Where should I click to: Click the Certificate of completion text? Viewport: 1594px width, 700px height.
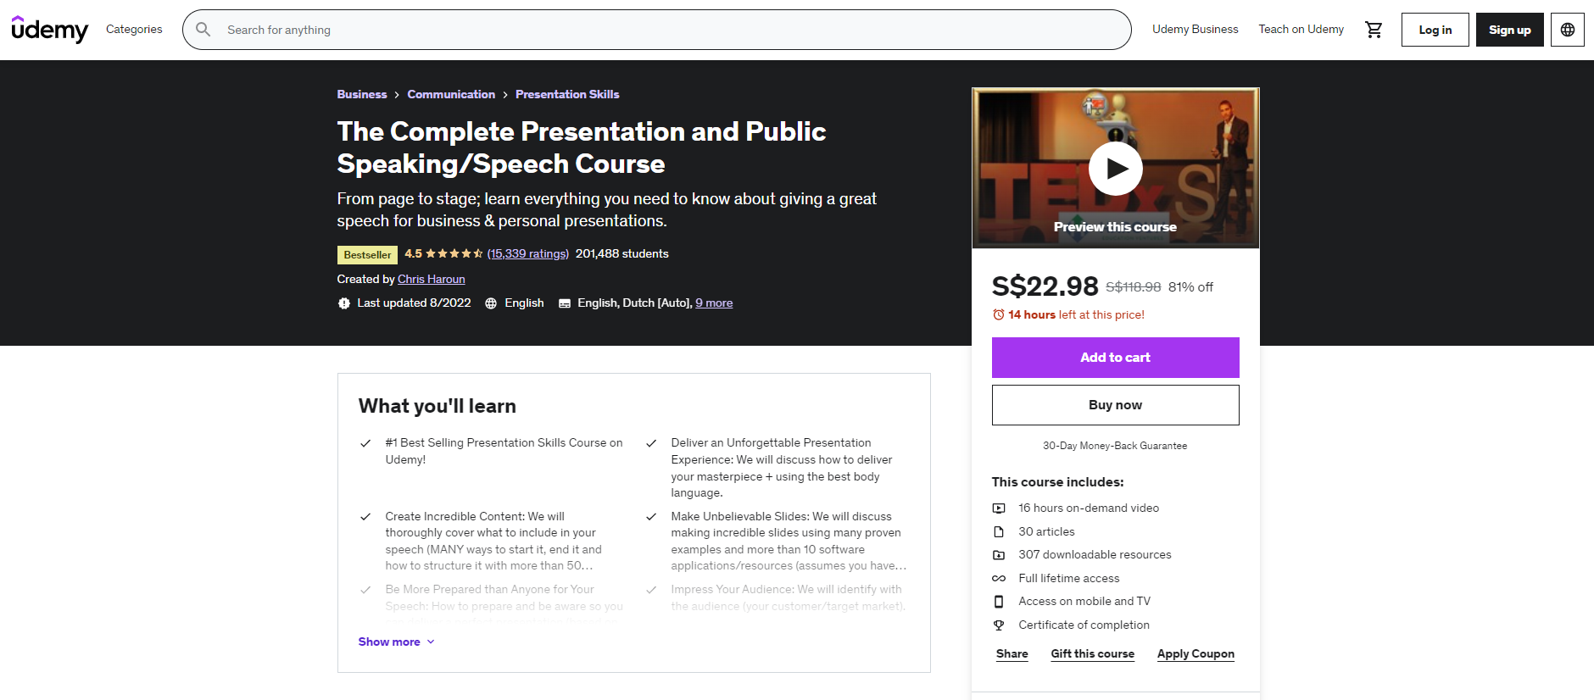click(x=1084, y=625)
